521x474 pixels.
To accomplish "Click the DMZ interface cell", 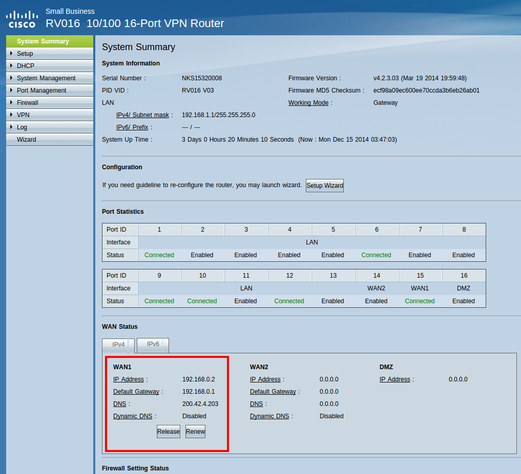I will point(464,288).
